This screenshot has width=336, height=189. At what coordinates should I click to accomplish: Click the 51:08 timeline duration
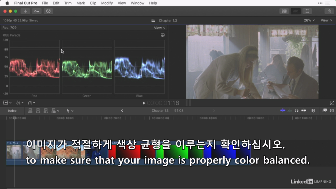[179, 111]
